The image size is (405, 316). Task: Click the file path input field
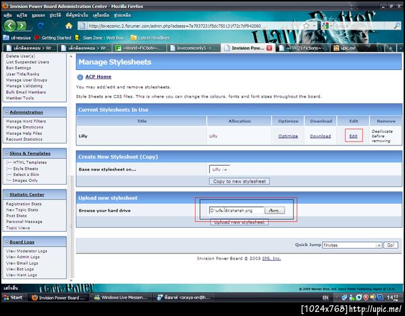[236, 211]
